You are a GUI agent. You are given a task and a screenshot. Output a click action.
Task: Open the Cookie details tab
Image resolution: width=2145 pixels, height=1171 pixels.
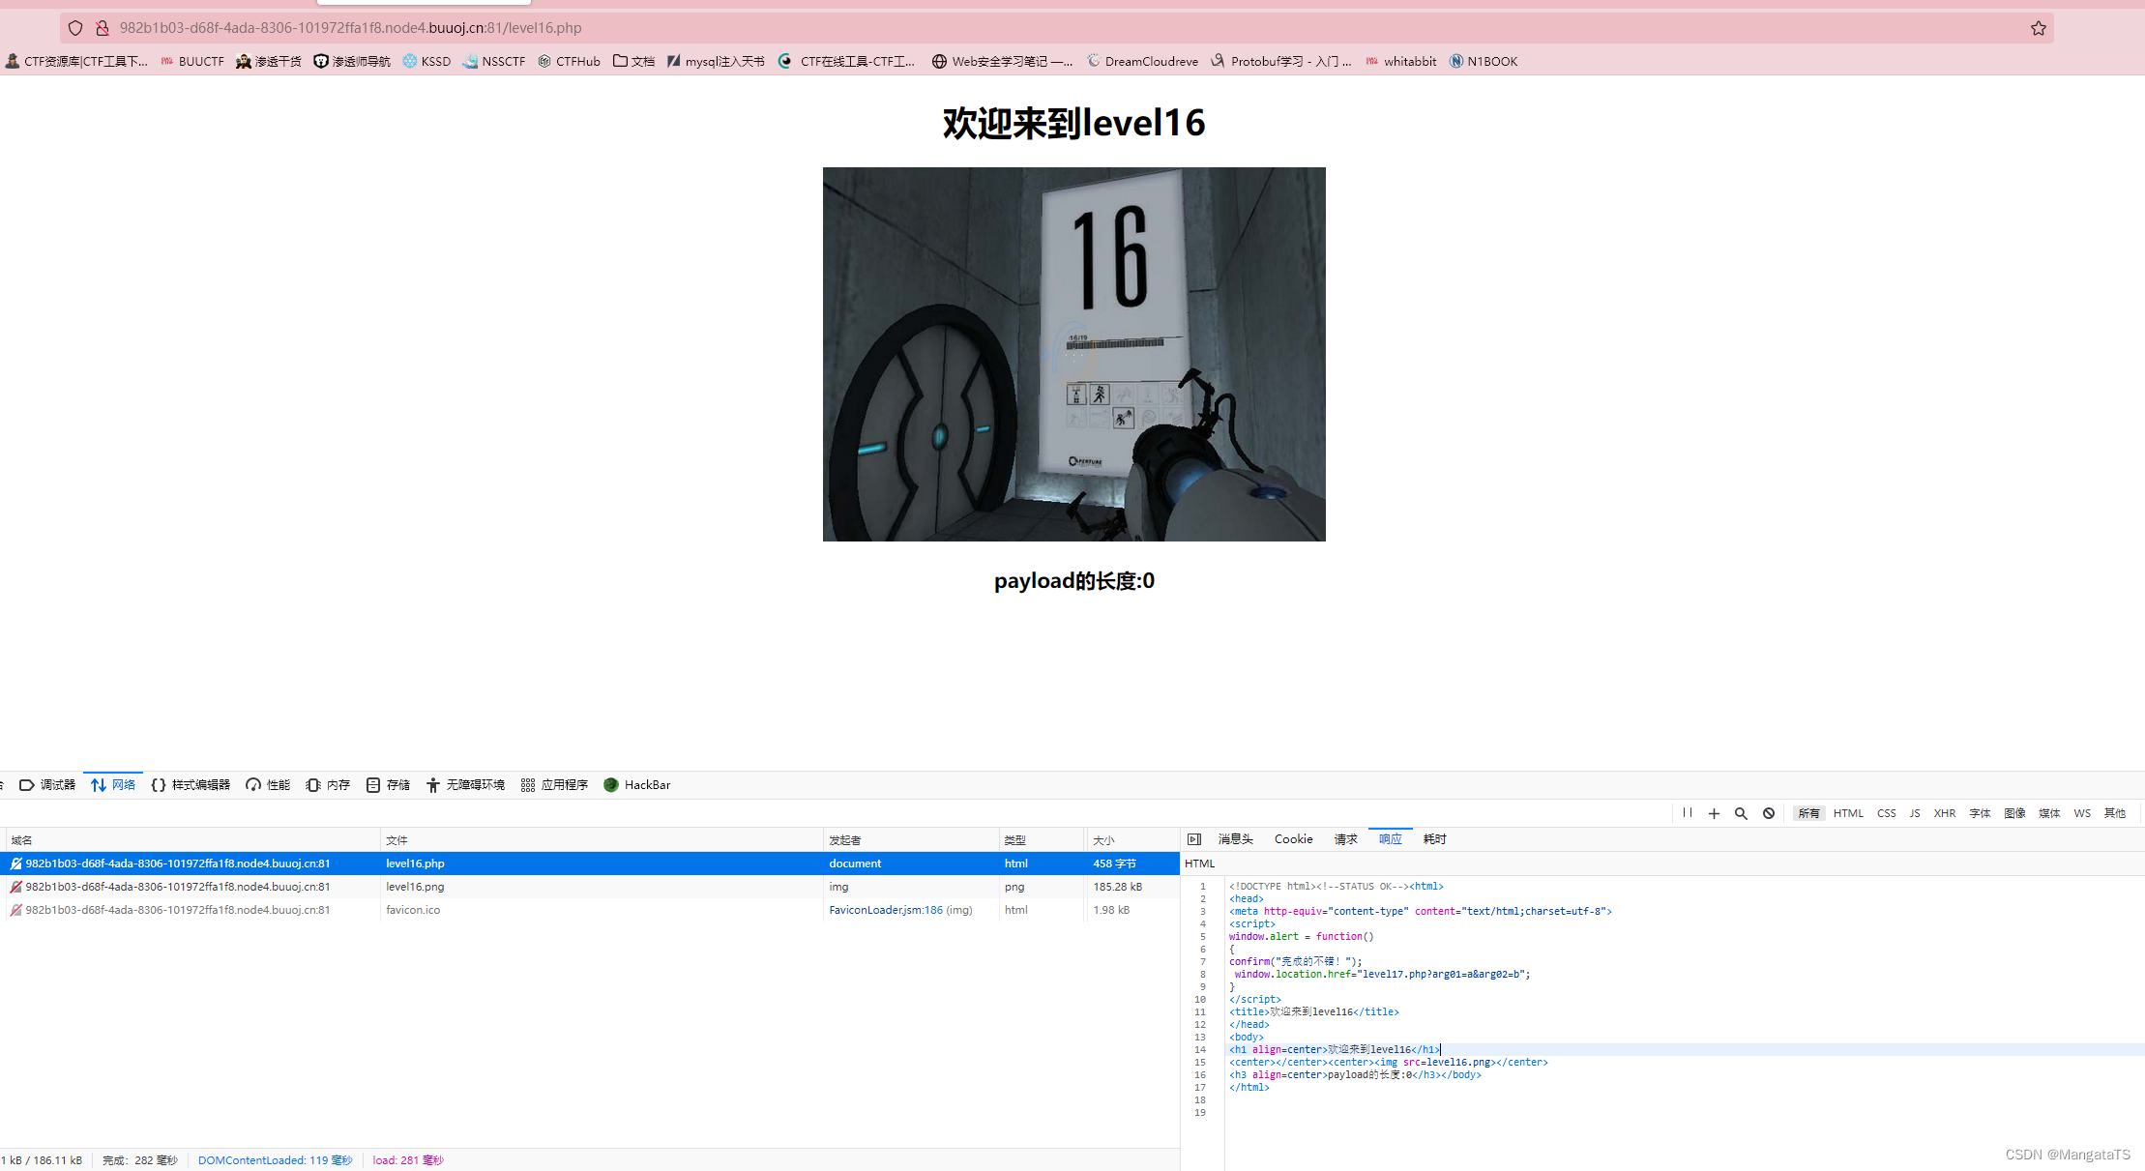1293,839
